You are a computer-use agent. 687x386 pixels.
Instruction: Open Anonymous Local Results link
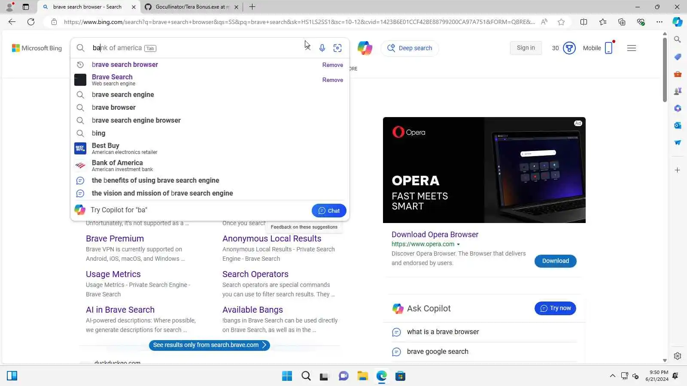(x=272, y=238)
